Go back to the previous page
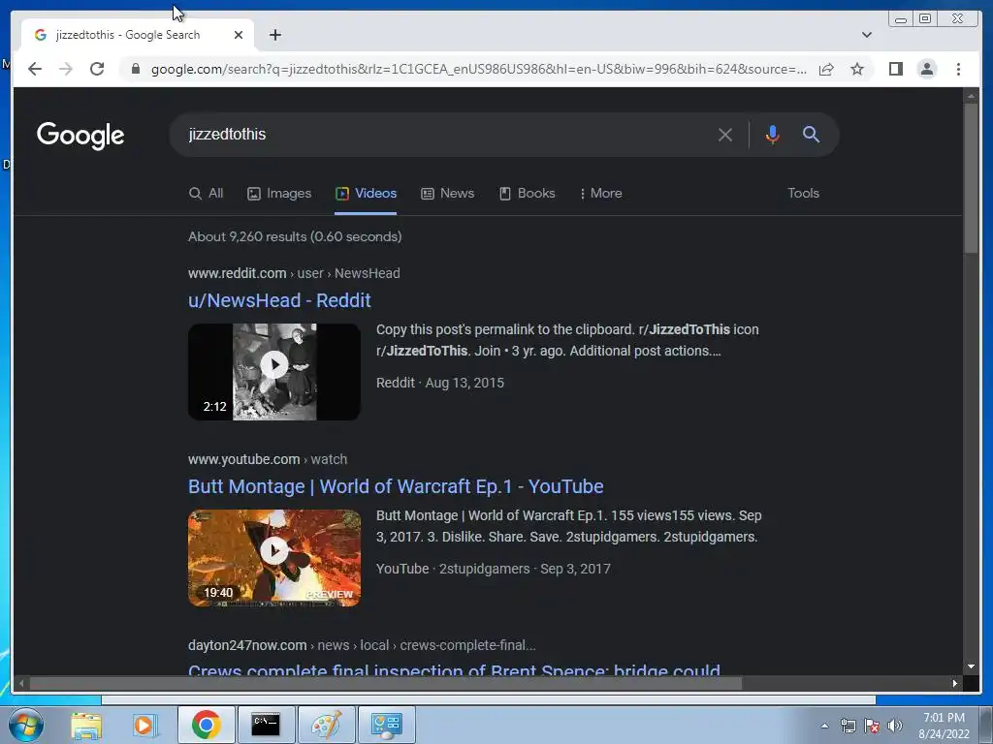 point(35,69)
